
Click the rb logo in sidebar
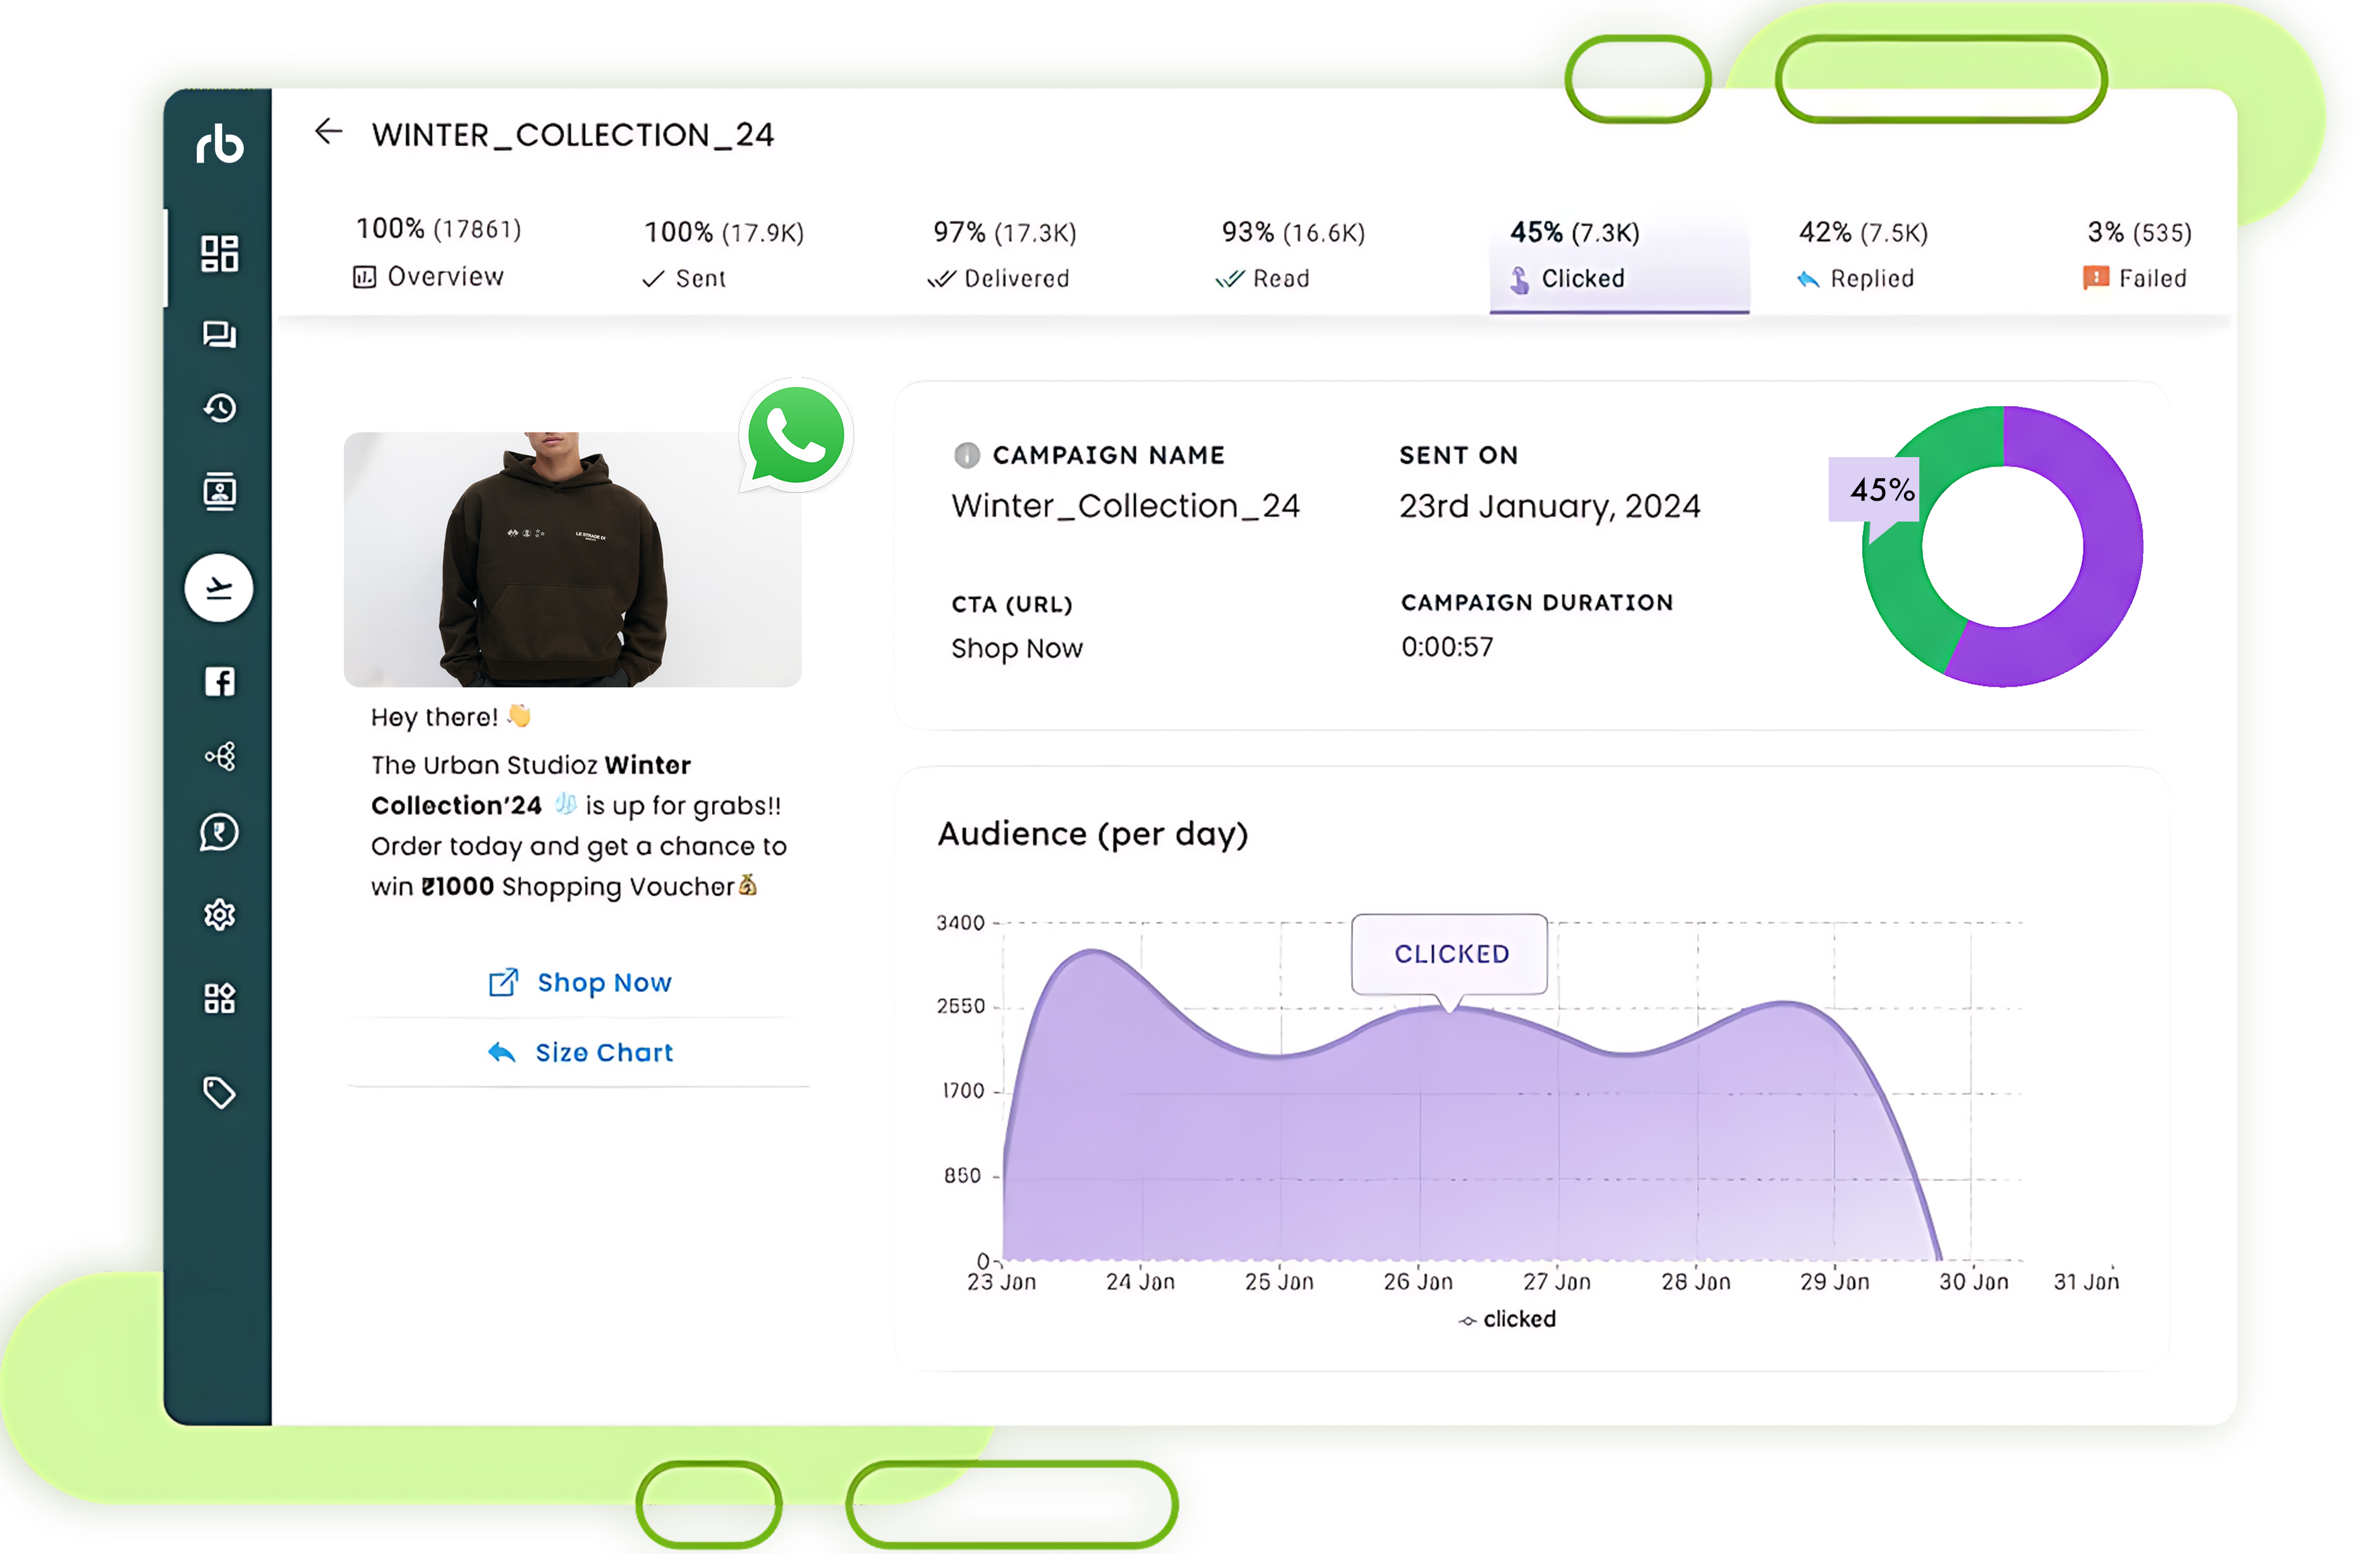tap(219, 145)
